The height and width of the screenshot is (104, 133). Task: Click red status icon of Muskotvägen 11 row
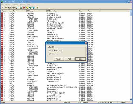pos(2,89)
